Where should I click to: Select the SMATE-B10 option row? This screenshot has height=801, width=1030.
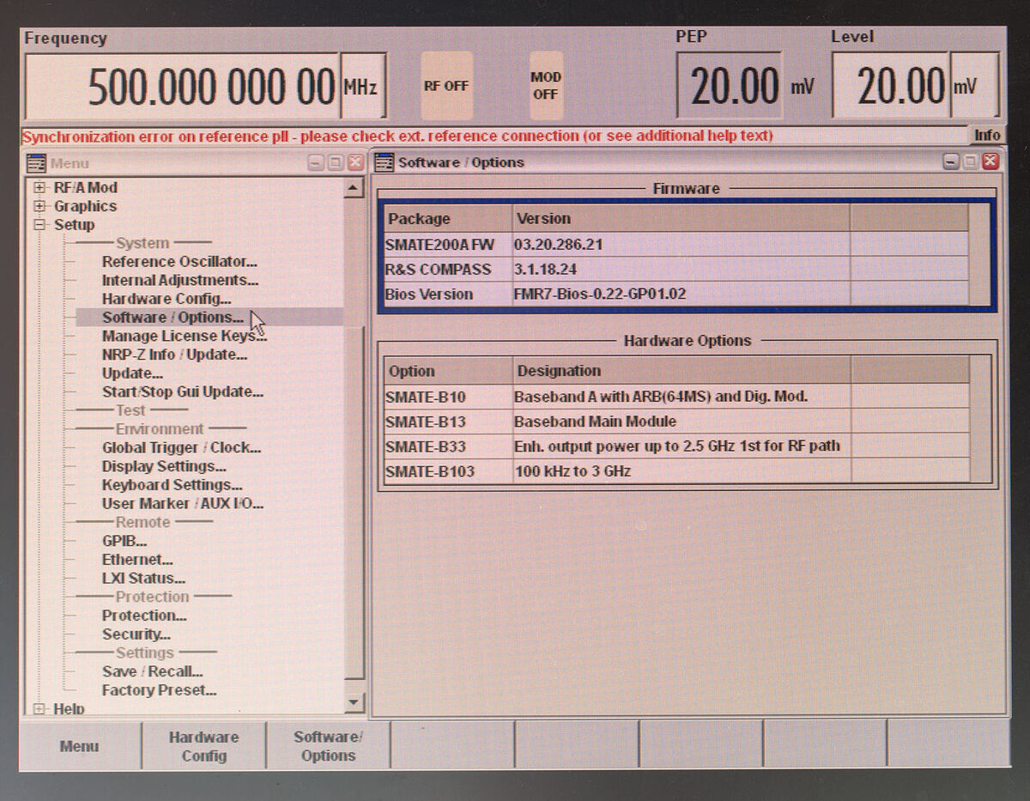coord(676,397)
